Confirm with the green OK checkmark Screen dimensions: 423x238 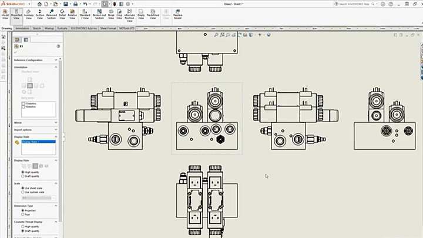(16, 52)
